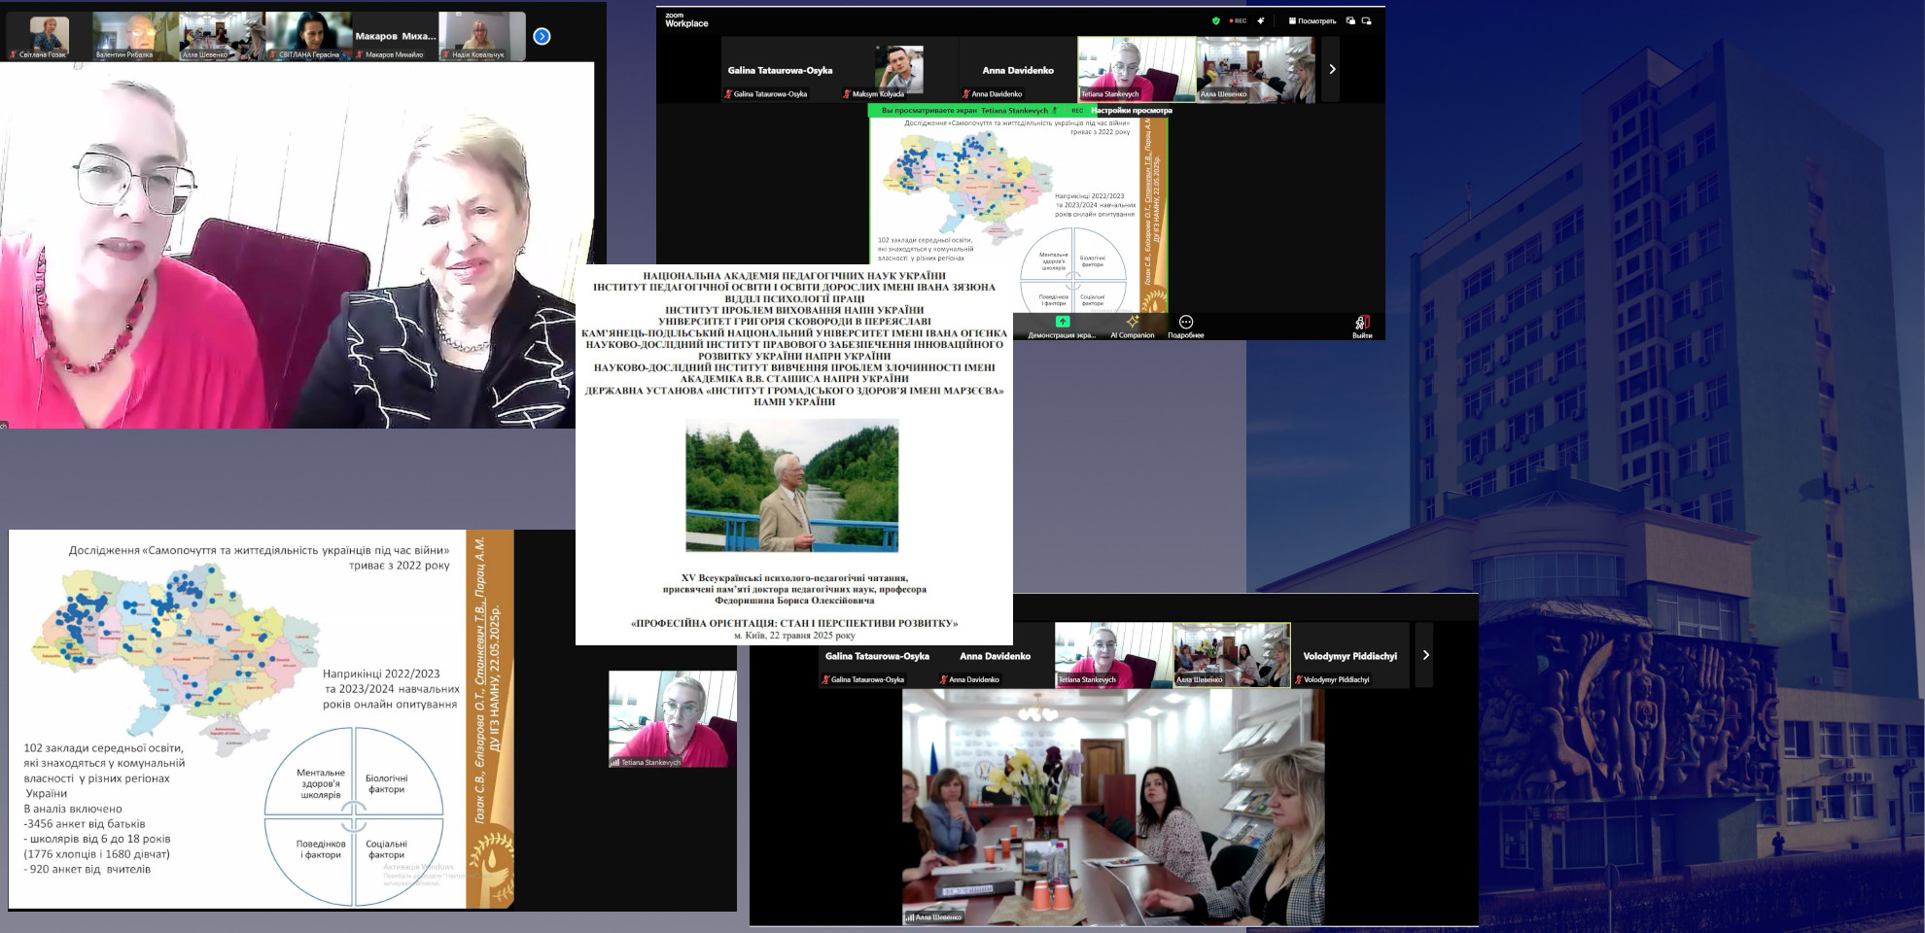1925x933 pixels.
Task: Click the large slide's research title starting "Дослідження «Самопочуття"
Action: 260,557
